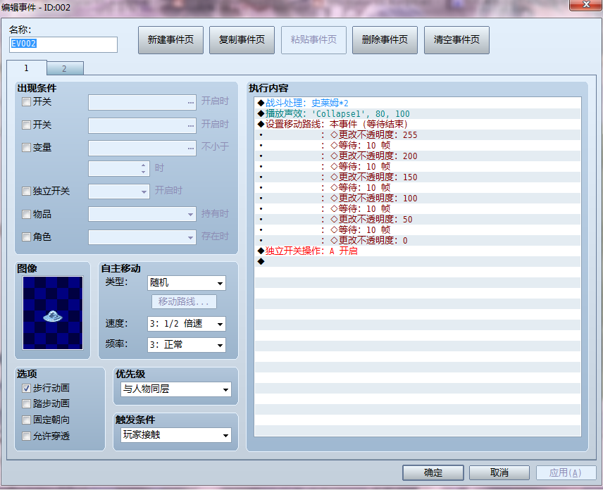603x490 pixels.
Task: Select the 更改不透明度: 0 line
Action: pos(418,241)
